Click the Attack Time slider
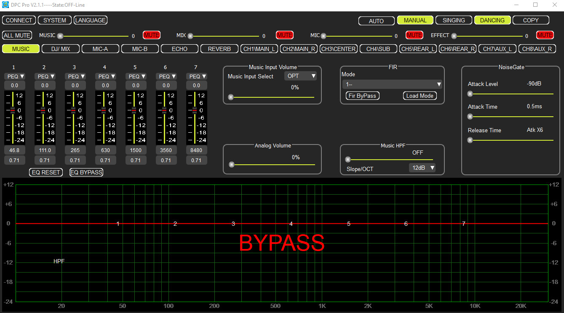Screen dimensions: 564x313 point(511,117)
